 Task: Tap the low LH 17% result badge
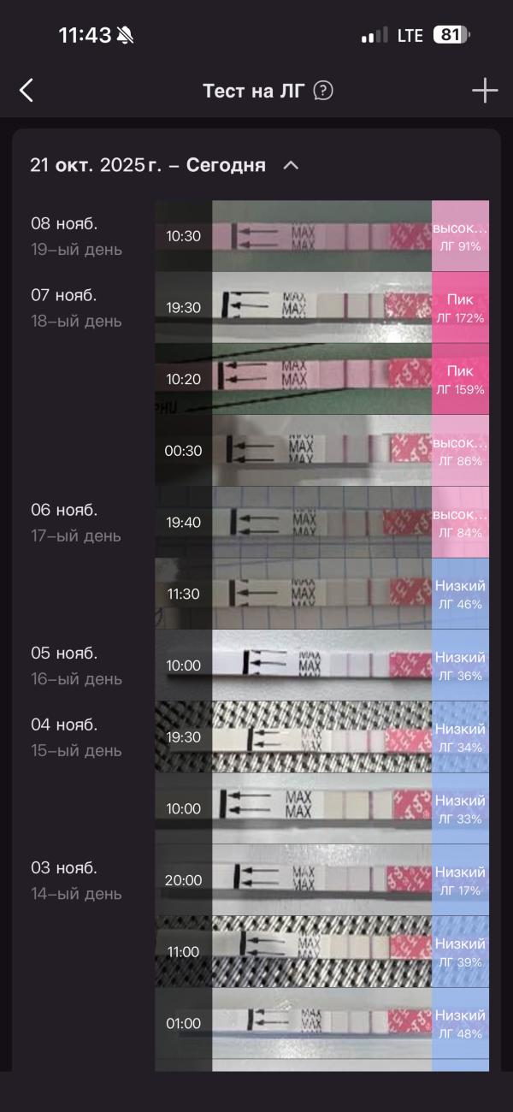click(460, 880)
